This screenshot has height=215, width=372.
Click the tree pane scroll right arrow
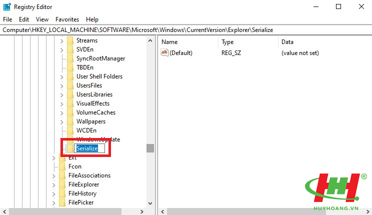[x=142, y=211]
